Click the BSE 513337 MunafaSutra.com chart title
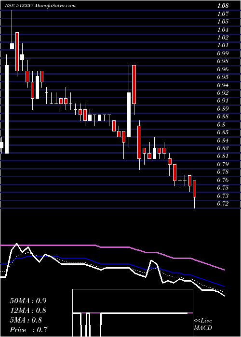241x337 pixels. tap(40, 6)
